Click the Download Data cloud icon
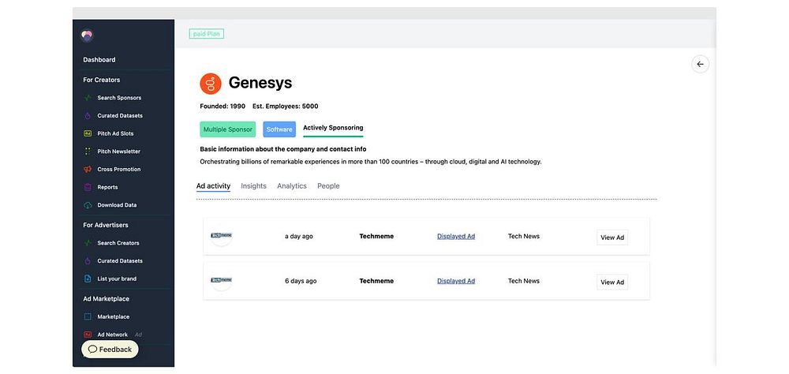The width and height of the screenshot is (789, 374). (88, 205)
